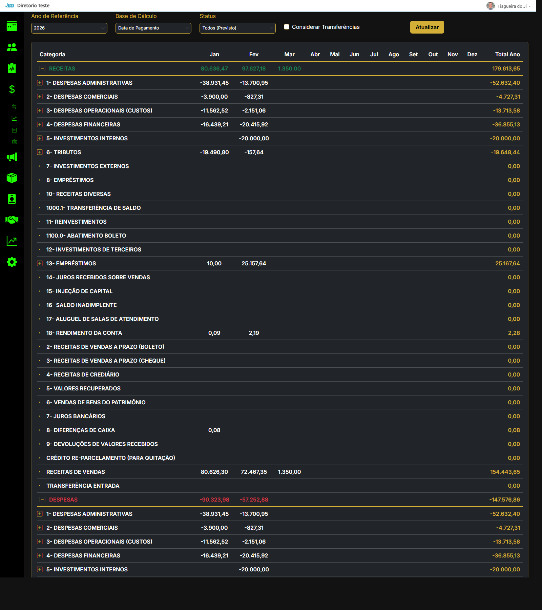
Task: Click the clipboard with pulse icon
Action: [12, 68]
